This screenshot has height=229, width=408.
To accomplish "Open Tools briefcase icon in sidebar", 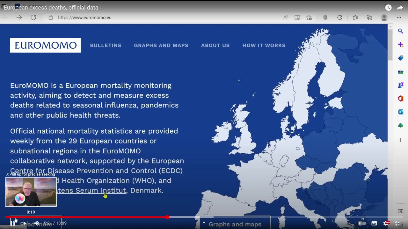I will [x=401, y=72].
